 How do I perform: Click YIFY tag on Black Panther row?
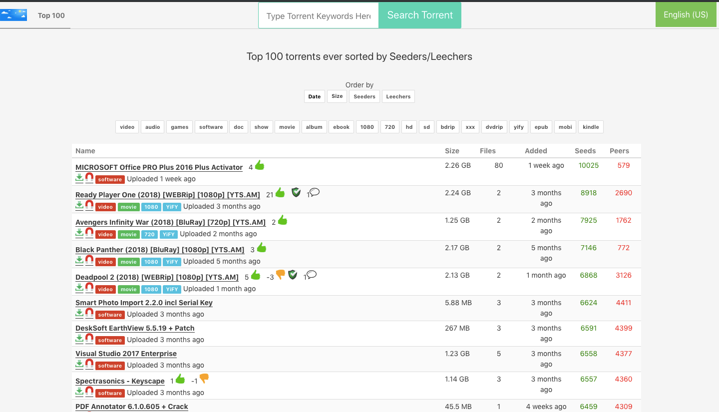171,262
